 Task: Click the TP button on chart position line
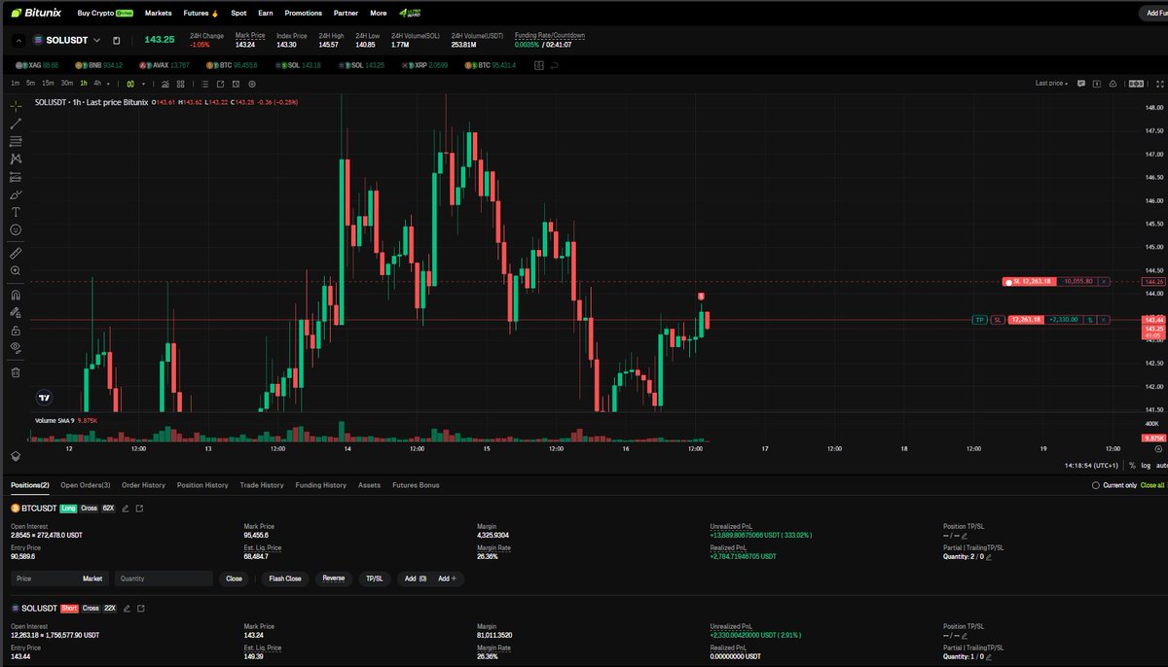click(x=979, y=320)
